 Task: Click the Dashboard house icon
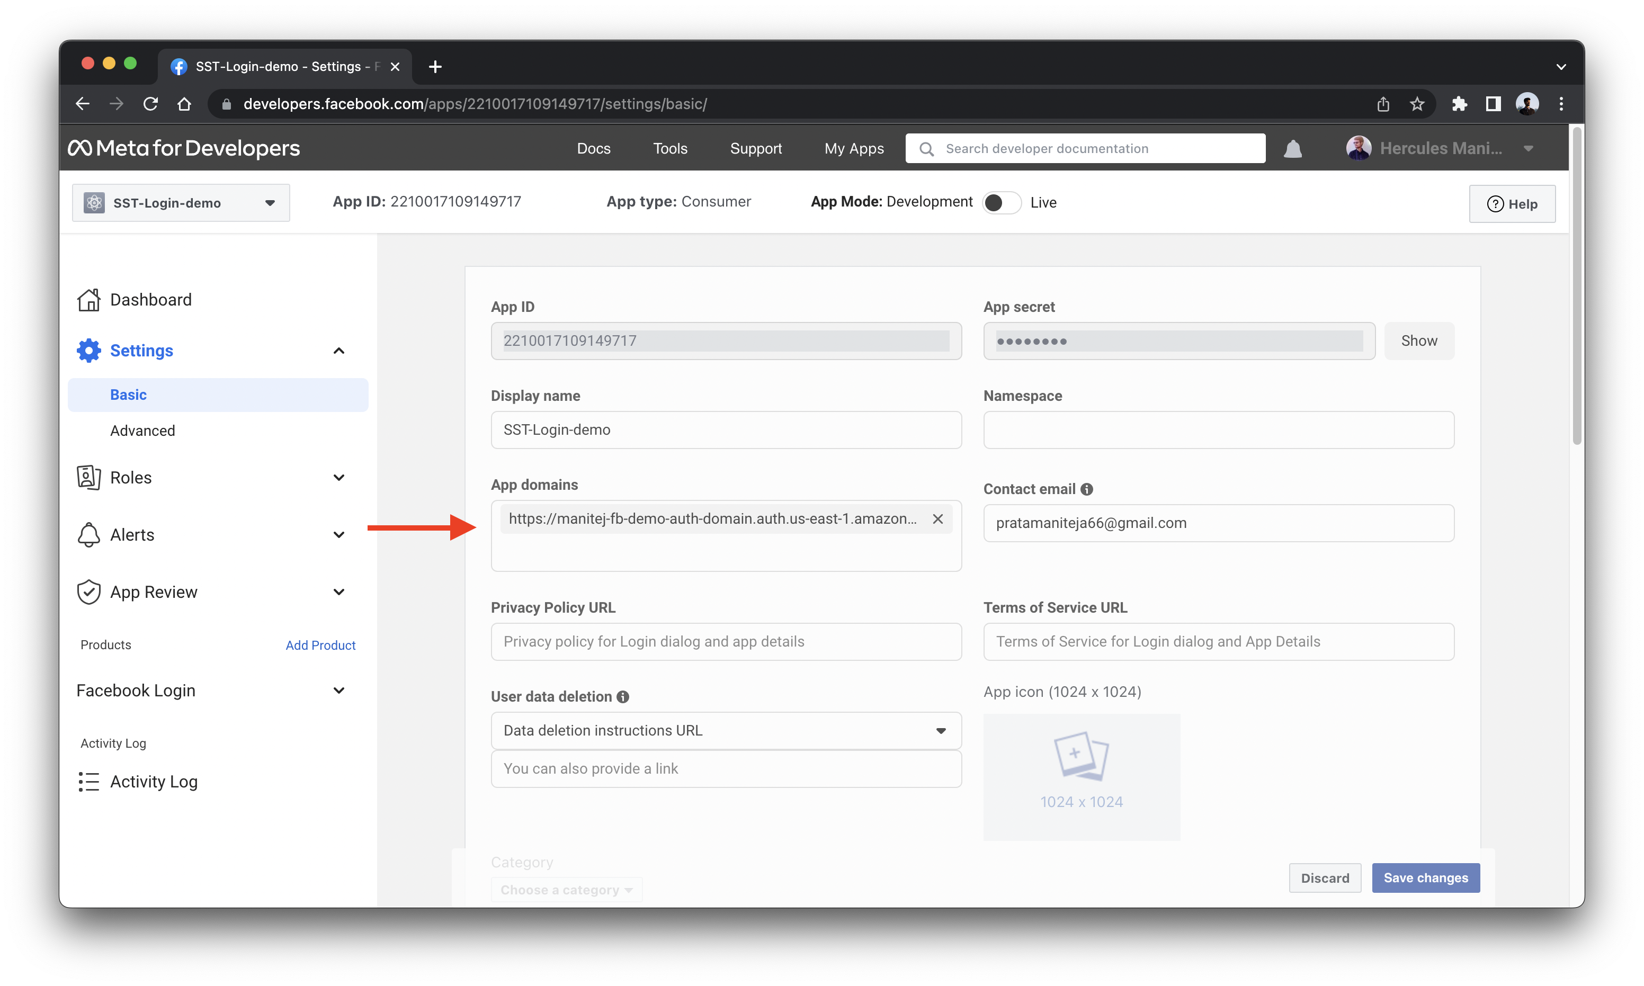(x=89, y=300)
